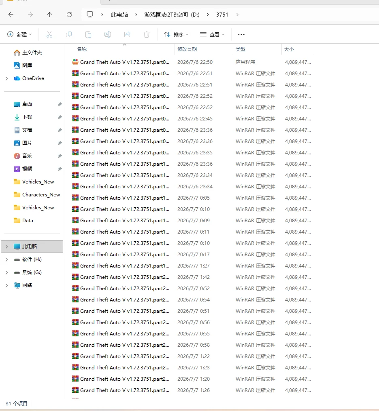Click the Paste clipboard icon
Viewport: 379px width, 411px height.
pyautogui.click(x=88, y=34)
